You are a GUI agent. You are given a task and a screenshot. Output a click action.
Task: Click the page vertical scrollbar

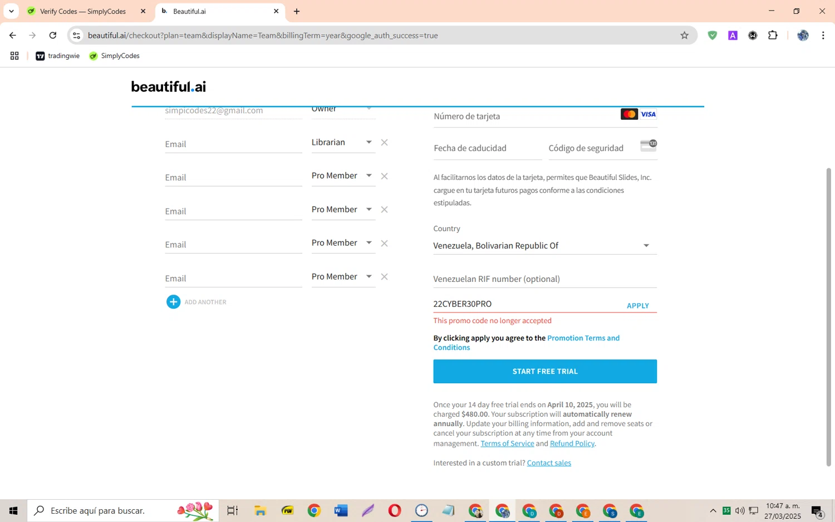click(x=828, y=316)
